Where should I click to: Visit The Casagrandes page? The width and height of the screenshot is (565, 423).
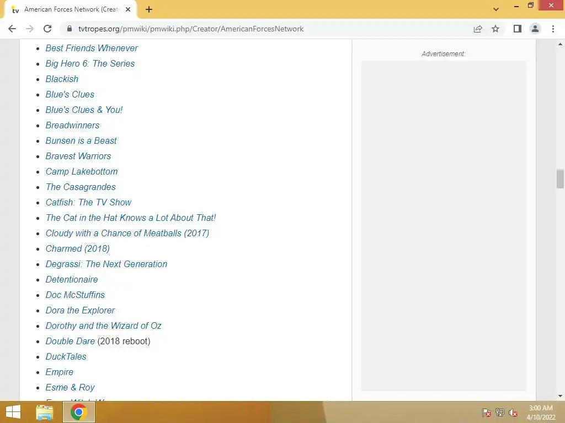tap(81, 187)
